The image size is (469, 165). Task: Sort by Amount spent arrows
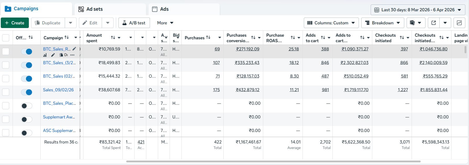[x=113, y=37]
